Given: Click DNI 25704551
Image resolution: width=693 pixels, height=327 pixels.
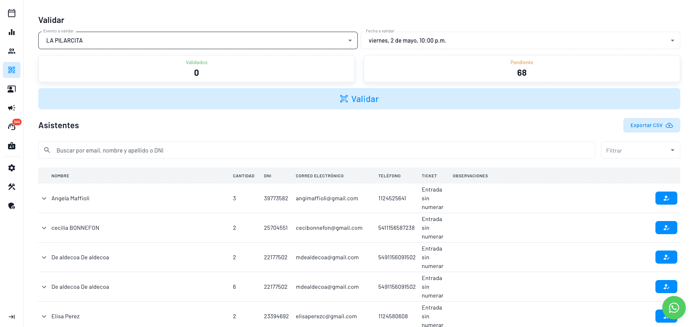Looking at the screenshot, I should pos(276,228).
